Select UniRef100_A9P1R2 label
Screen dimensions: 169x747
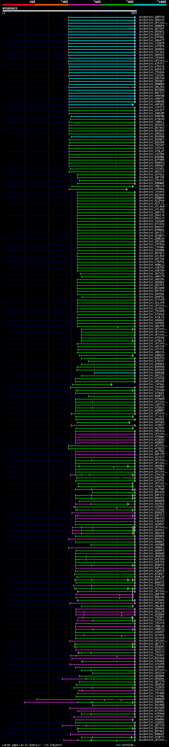[152, 105]
